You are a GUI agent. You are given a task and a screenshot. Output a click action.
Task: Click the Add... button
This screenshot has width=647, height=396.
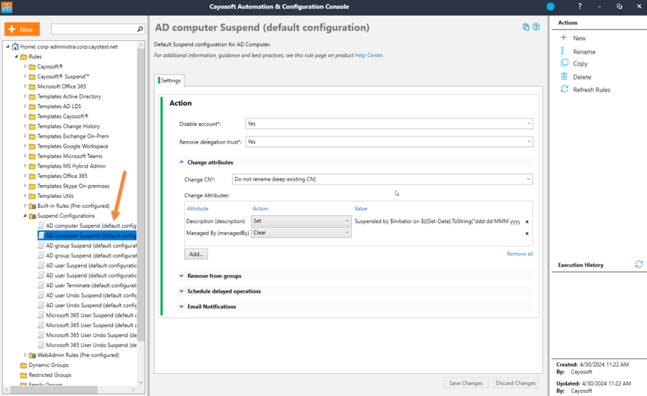point(196,254)
